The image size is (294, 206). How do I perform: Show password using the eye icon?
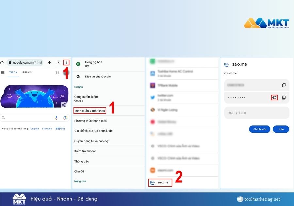pyautogui.click(x=274, y=97)
